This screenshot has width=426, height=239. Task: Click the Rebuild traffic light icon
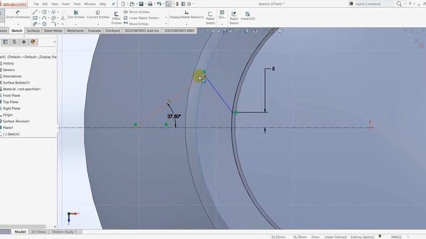(x=178, y=4)
